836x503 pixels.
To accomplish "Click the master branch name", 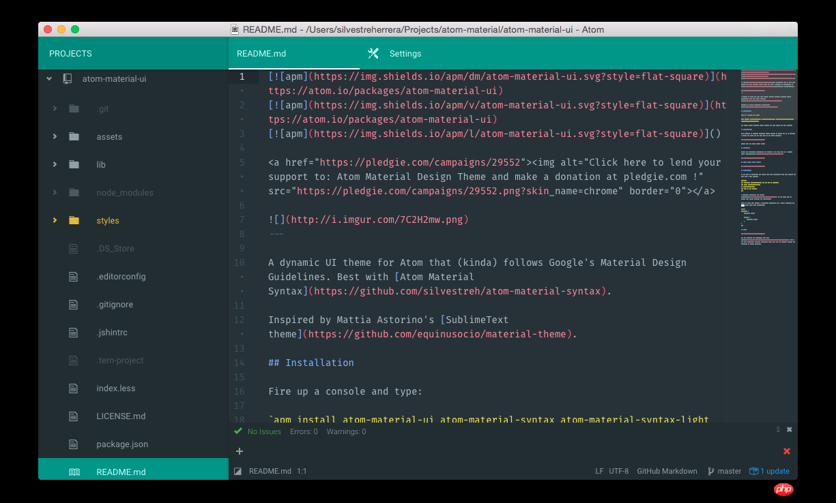I will coord(730,471).
